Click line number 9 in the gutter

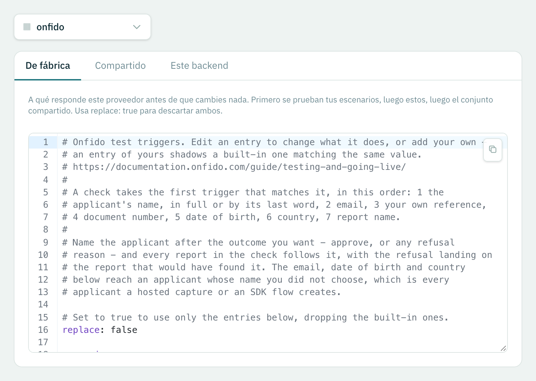(45, 243)
